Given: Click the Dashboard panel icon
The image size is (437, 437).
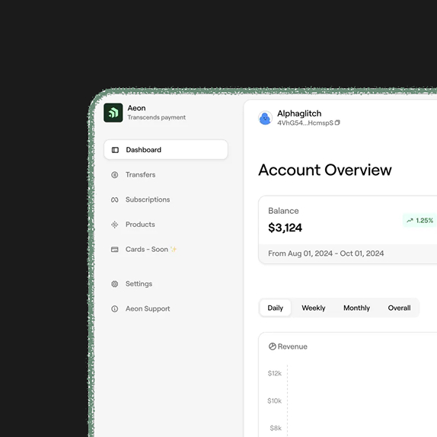Looking at the screenshot, I should (115, 150).
